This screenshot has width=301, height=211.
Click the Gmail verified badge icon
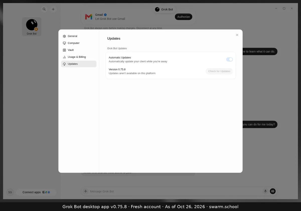click(x=106, y=15)
